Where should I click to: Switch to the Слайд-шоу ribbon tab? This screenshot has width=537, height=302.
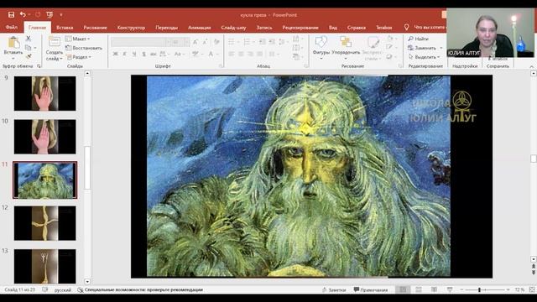pyautogui.click(x=233, y=28)
